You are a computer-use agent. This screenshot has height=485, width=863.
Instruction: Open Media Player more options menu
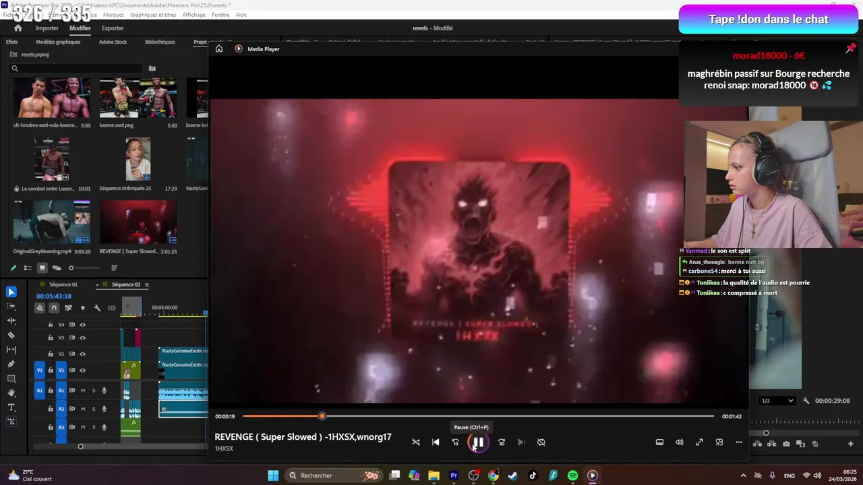pyautogui.click(x=739, y=442)
